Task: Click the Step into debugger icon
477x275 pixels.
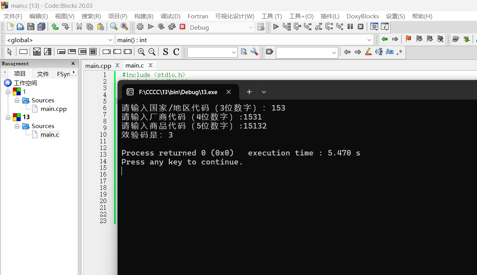Action: click(x=308, y=27)
